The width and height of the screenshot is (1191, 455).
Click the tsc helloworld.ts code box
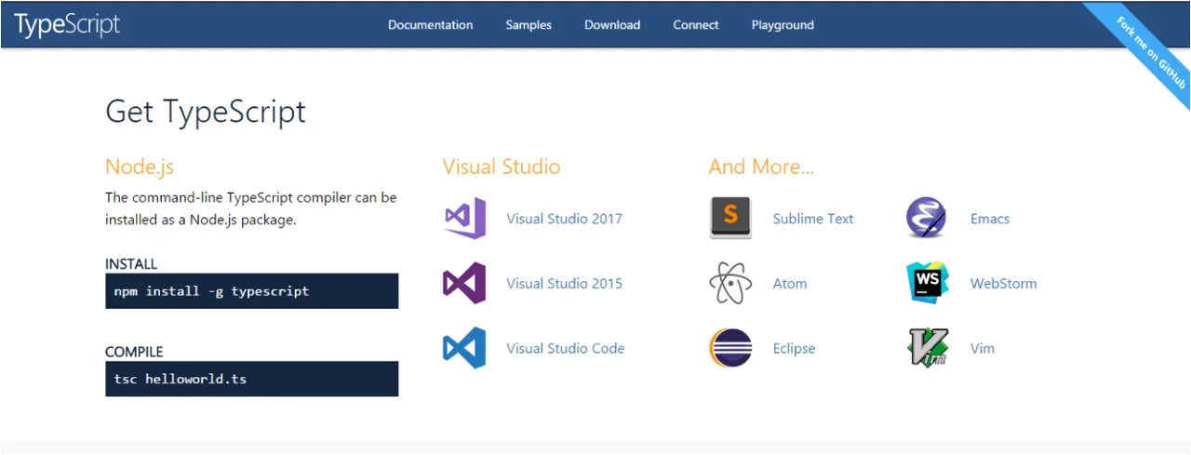point(252,379)
